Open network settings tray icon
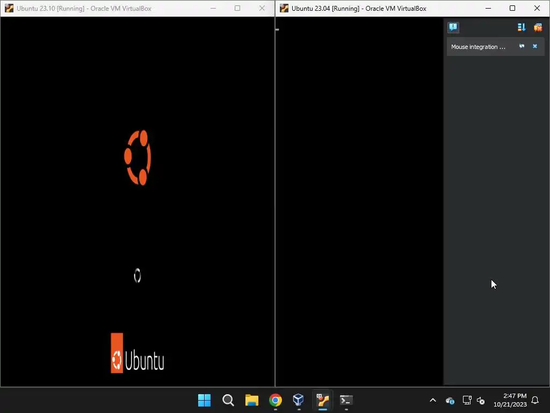The image size is (550, 413). click(x=467, y=400)
